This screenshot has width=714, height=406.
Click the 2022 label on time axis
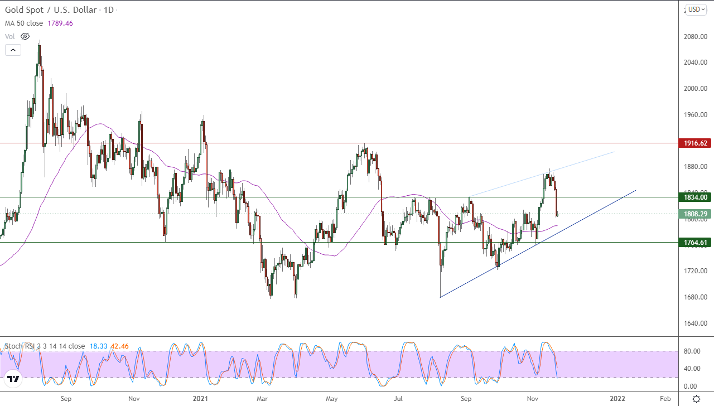[617, 399]
